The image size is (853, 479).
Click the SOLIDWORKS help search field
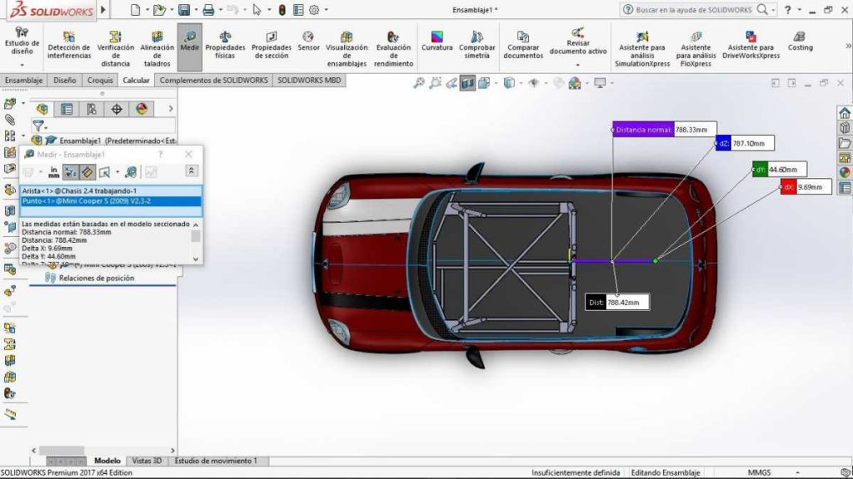tap(693, 10)
